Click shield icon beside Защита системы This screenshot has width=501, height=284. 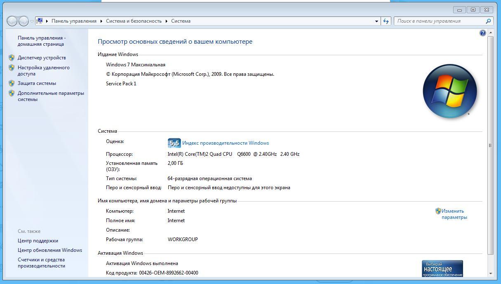coord(12,83)
